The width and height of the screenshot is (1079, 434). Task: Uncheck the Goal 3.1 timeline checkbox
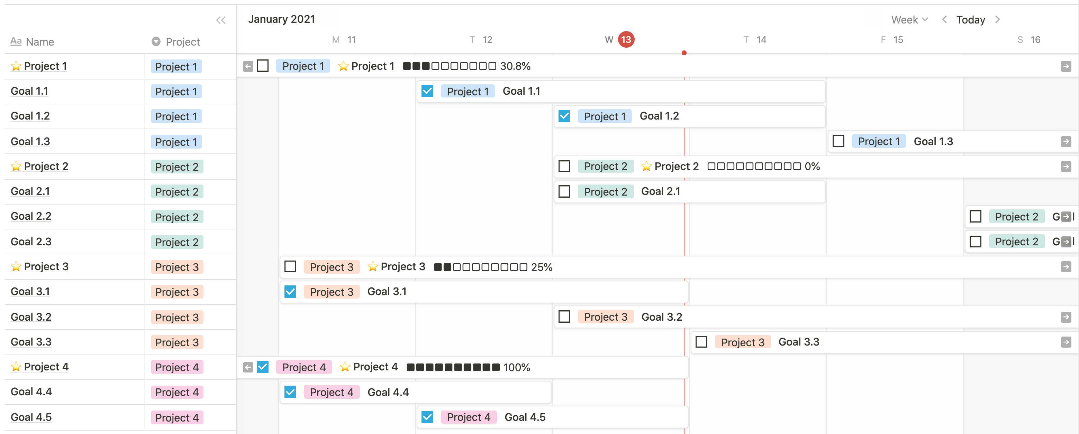[290, 292]
